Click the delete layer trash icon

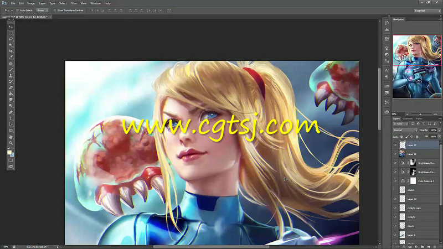pyautogui.click(x=435, y=247)
